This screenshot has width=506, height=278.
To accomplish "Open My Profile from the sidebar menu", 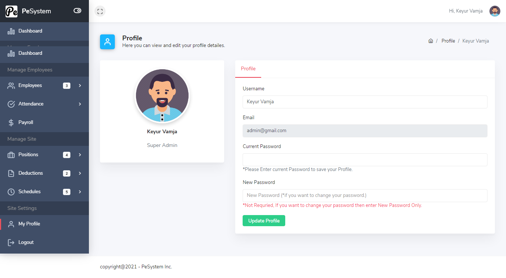I will coord(30,224).
